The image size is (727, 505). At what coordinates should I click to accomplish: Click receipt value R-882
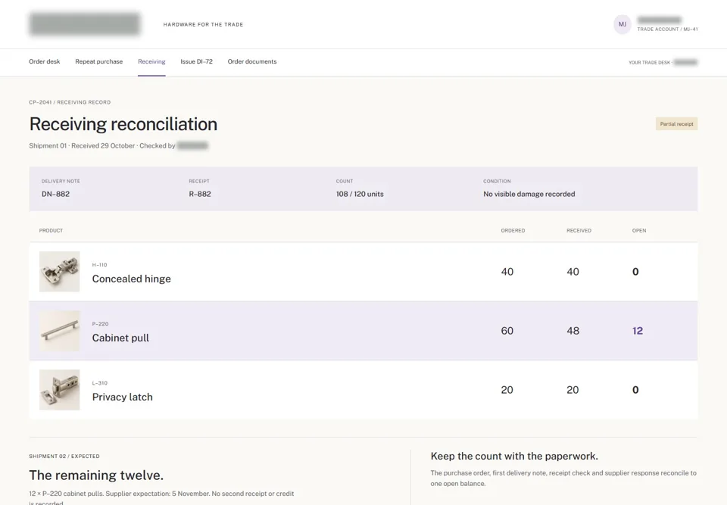pyautogui.click(x=200, y=195)
